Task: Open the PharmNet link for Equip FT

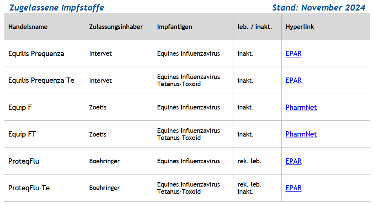Action: (x=301, y=134)
